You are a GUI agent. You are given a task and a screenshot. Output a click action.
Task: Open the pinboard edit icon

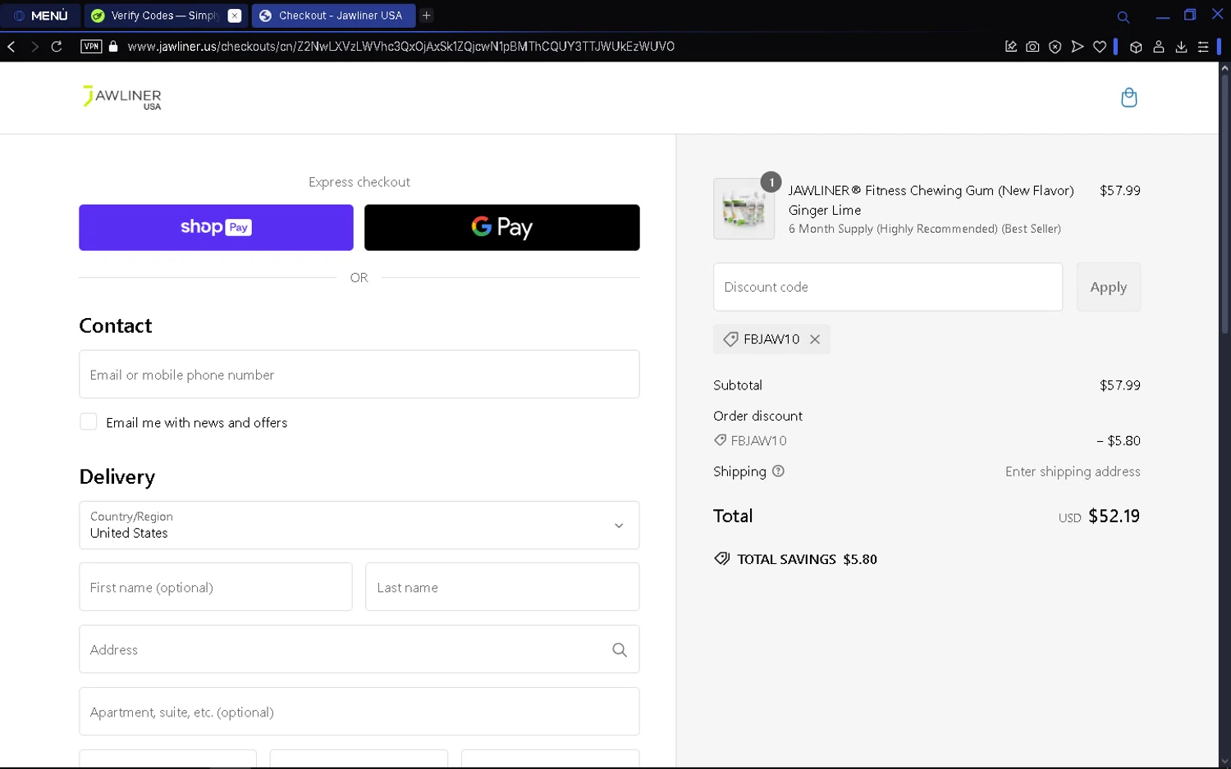pos(1011,47)
